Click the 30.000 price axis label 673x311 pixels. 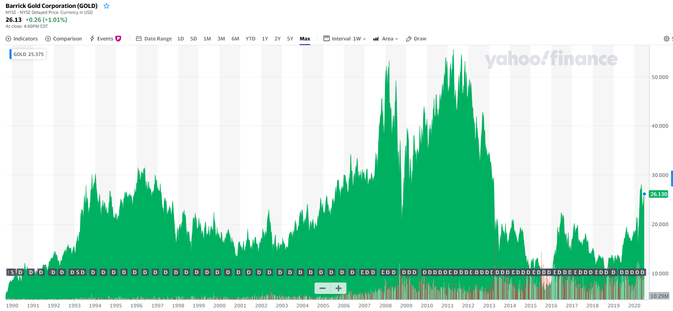pyautogui.click(x=660, y=175)
